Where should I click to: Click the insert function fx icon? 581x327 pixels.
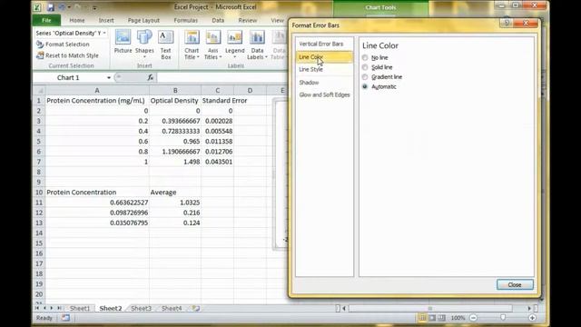click(151, 77)
